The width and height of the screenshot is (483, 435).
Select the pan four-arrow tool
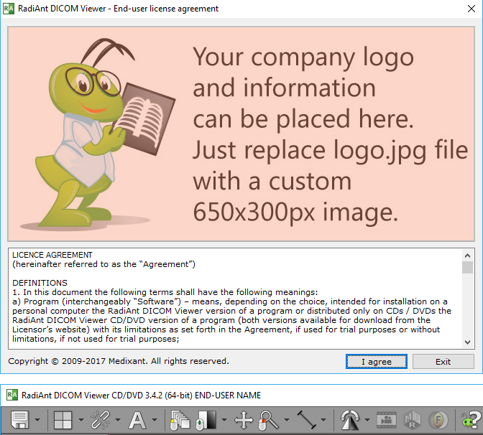(x=244, y=420)
